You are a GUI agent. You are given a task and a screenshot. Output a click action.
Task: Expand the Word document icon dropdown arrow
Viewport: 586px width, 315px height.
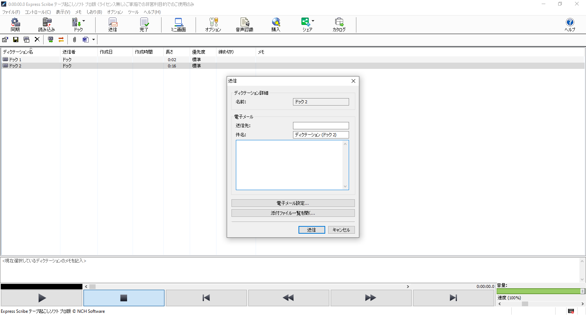click(x=93, y=40)
